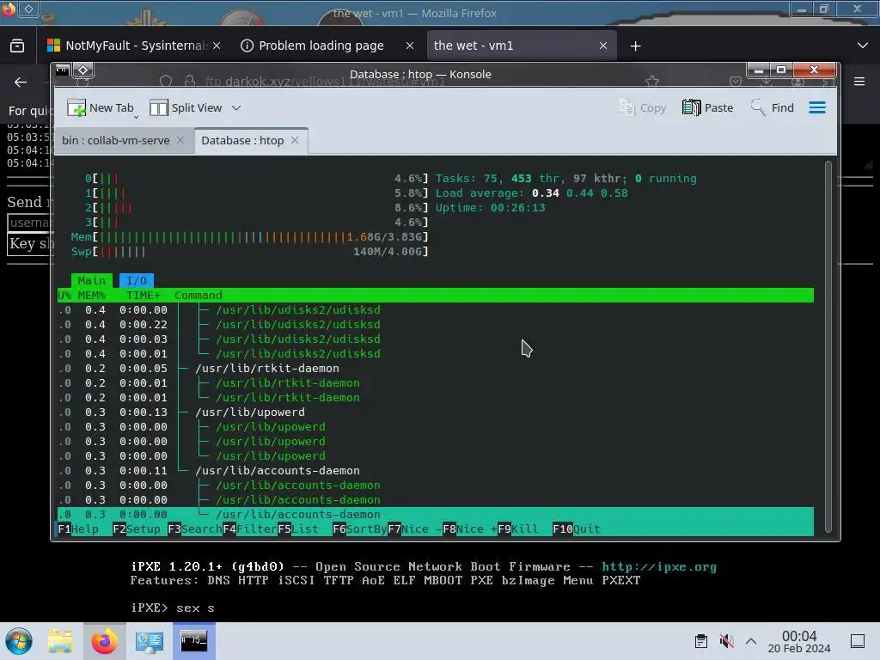880x660 pixels.
Task: Open the Find search tool
Action: tap(773, 107)
